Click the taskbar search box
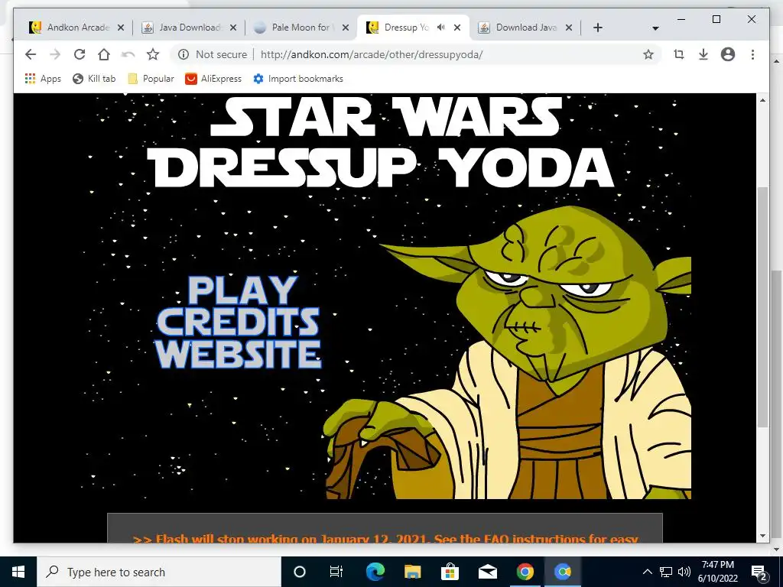The height and width of the screenshot is (587, 783). pyautogui.click(x=159, y=572)
